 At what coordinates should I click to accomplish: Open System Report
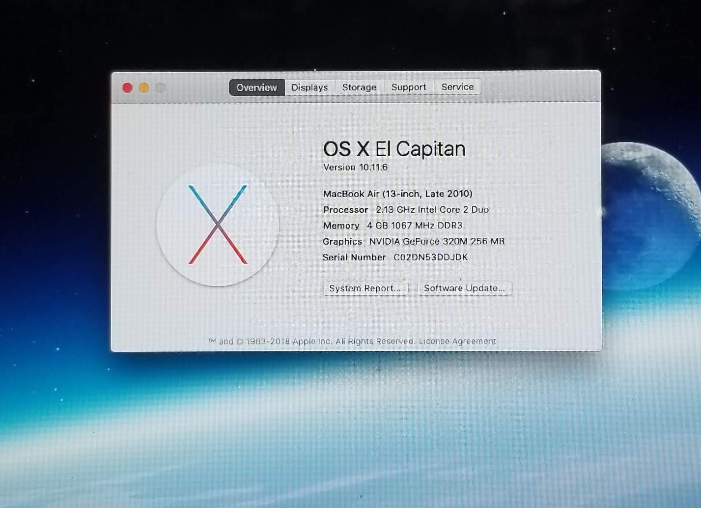click(x=365, y=288)
